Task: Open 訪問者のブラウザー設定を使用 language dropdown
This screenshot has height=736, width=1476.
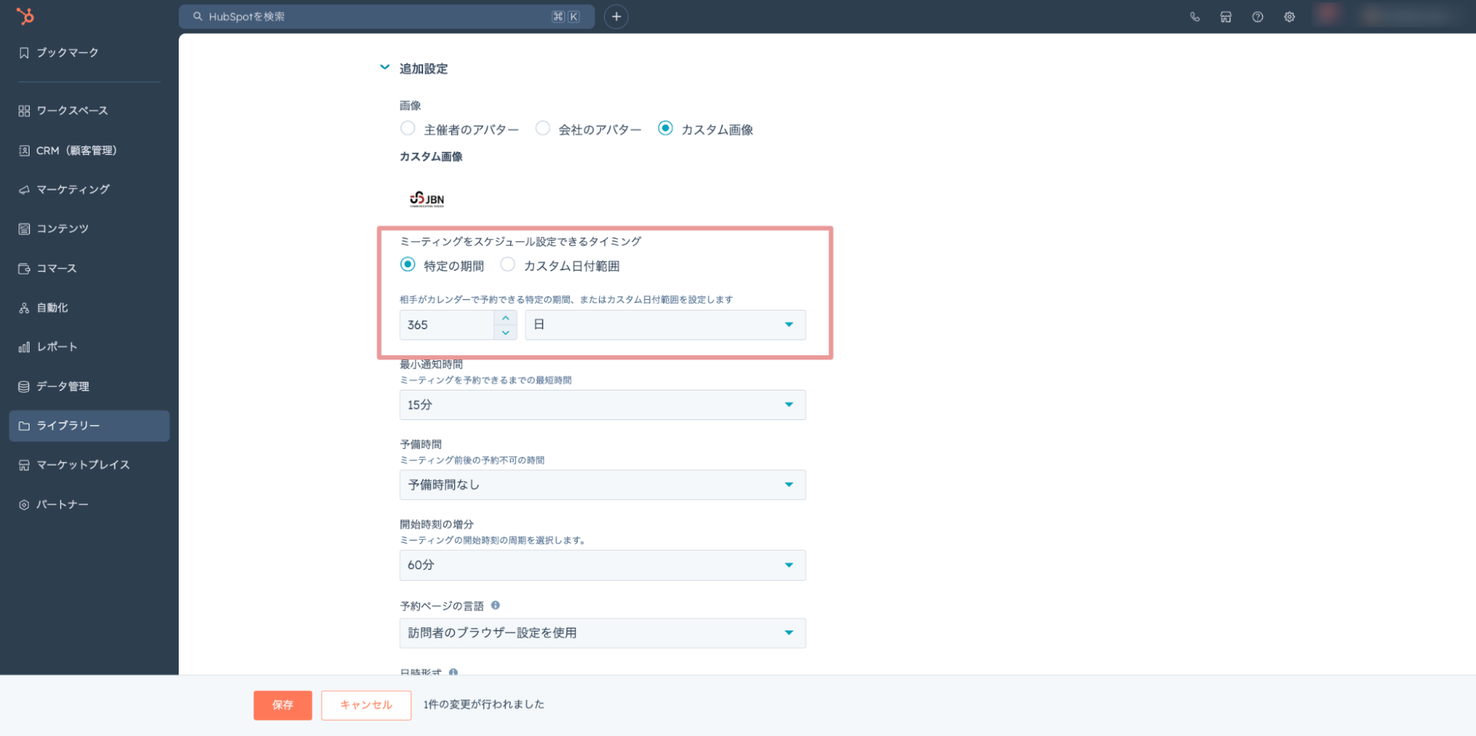Action: pyautogui.click(x=603, y=633)
